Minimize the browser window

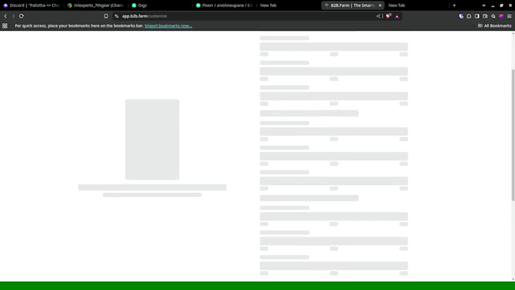click(493, 5)
